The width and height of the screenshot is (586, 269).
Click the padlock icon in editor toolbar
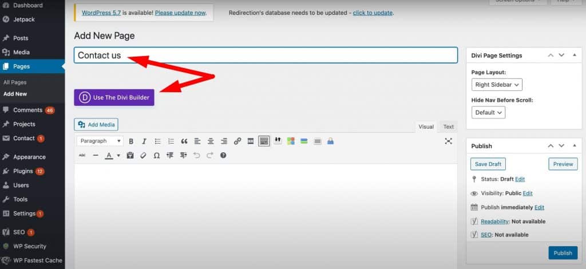(x=330, y=141)
